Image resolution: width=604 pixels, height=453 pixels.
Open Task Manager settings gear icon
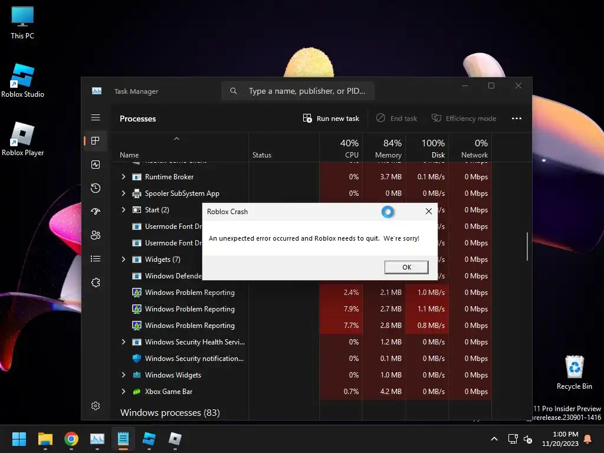96,406
